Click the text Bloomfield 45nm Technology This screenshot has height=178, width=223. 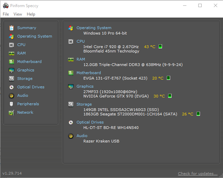[111, 51]
